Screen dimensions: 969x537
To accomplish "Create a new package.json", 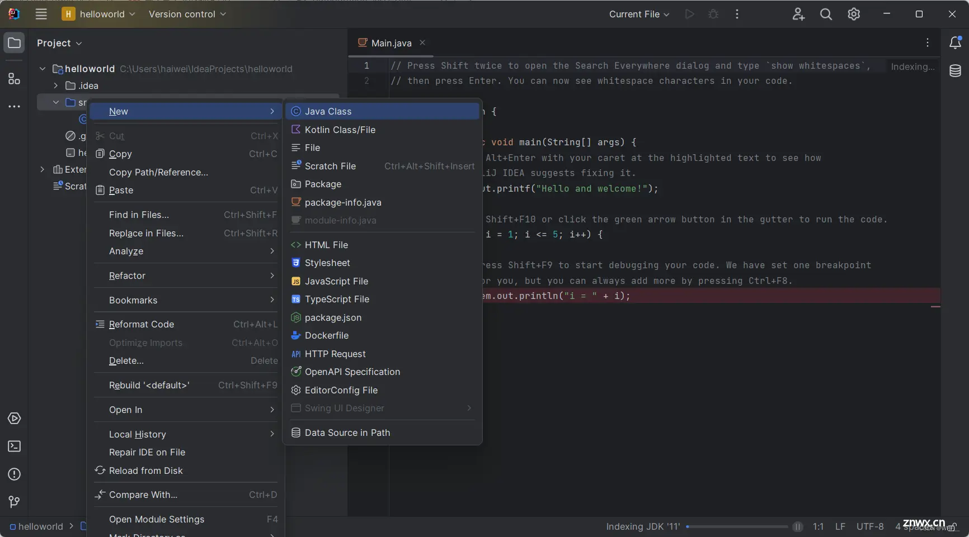I will point(383,317).
